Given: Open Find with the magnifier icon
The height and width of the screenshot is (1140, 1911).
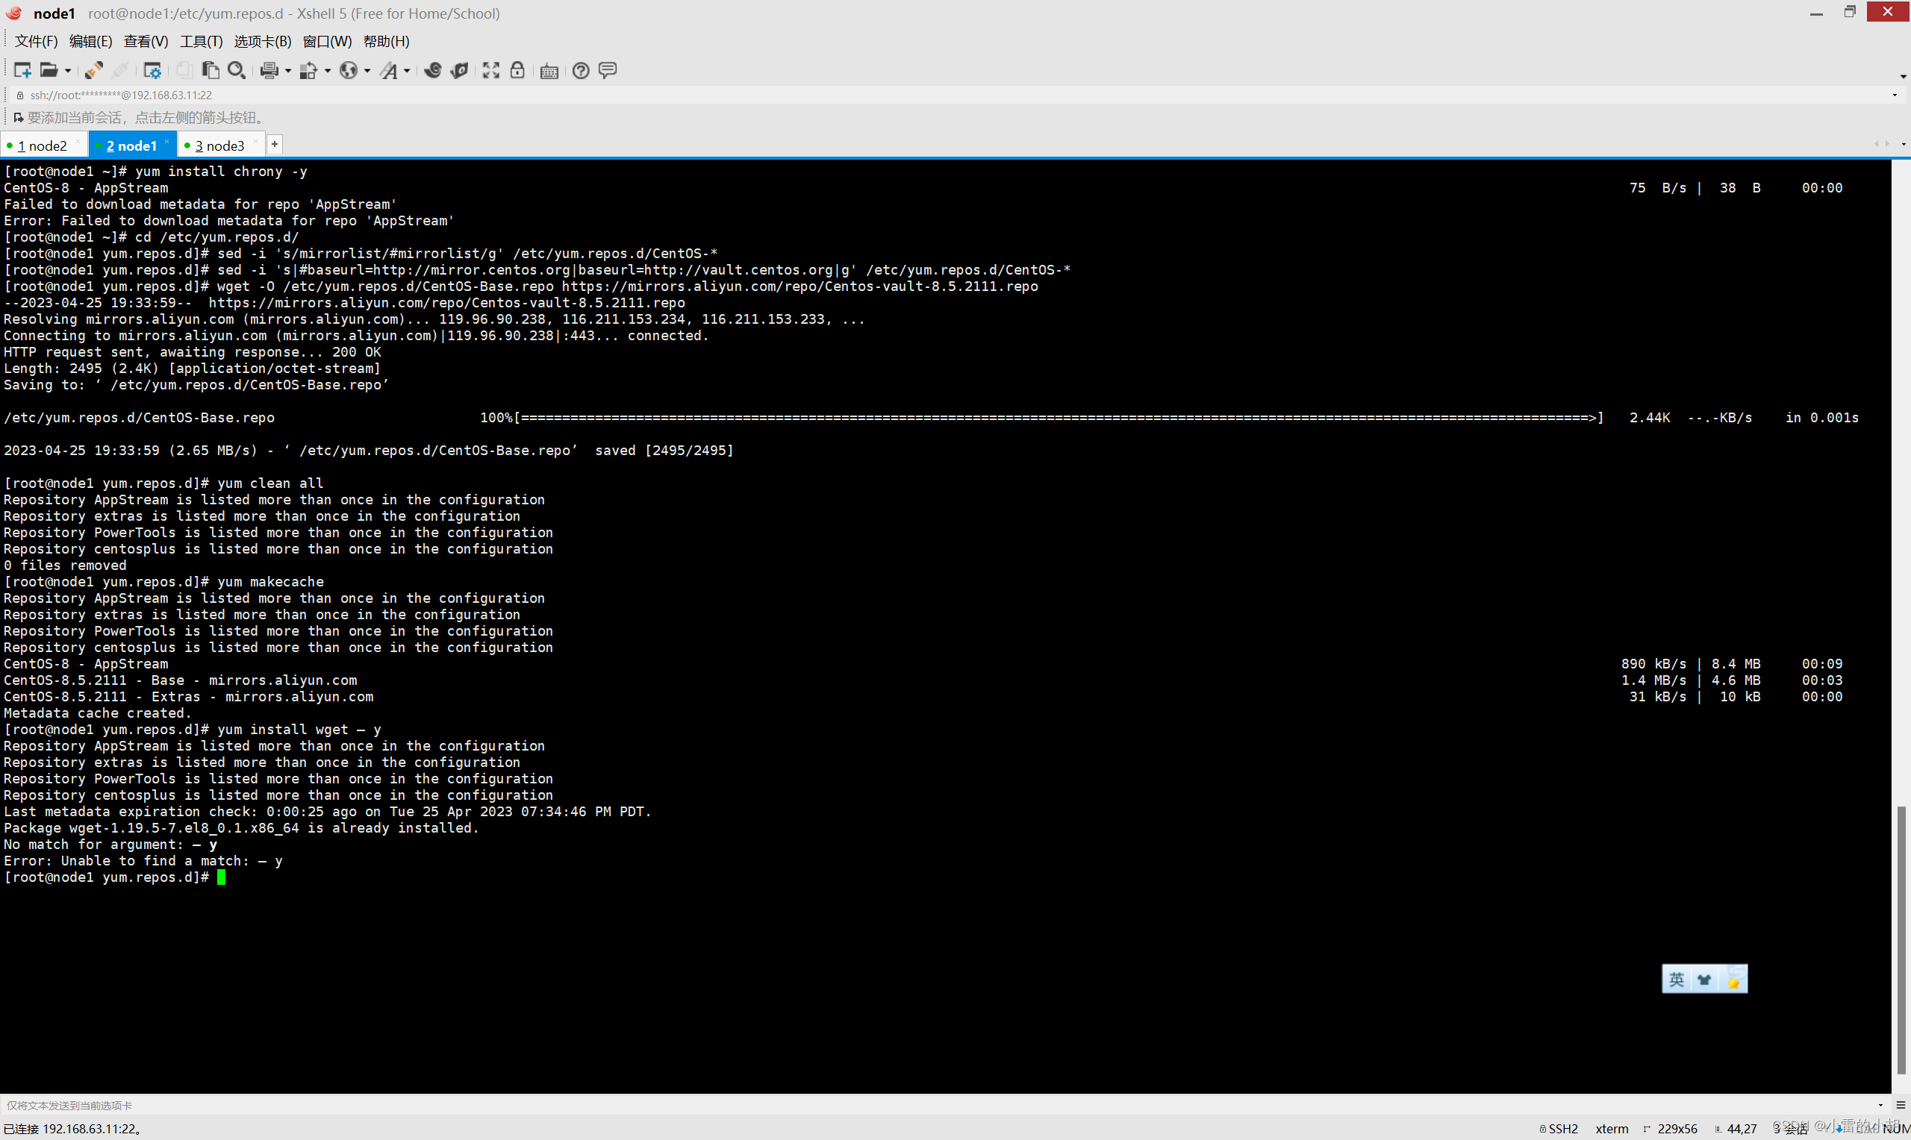Looking at the screenshot, I should click(x=237, y=70).
